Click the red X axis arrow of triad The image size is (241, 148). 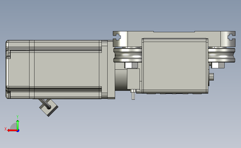coord(12,131)
